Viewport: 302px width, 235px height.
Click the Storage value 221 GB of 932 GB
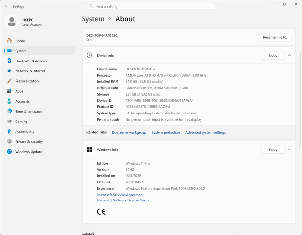pos(143,94)
